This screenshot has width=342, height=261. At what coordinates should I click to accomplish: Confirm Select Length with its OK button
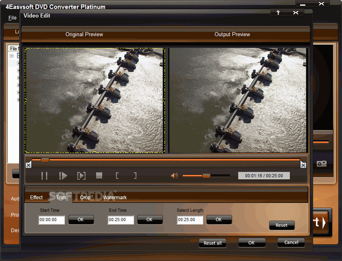(219, 220)
